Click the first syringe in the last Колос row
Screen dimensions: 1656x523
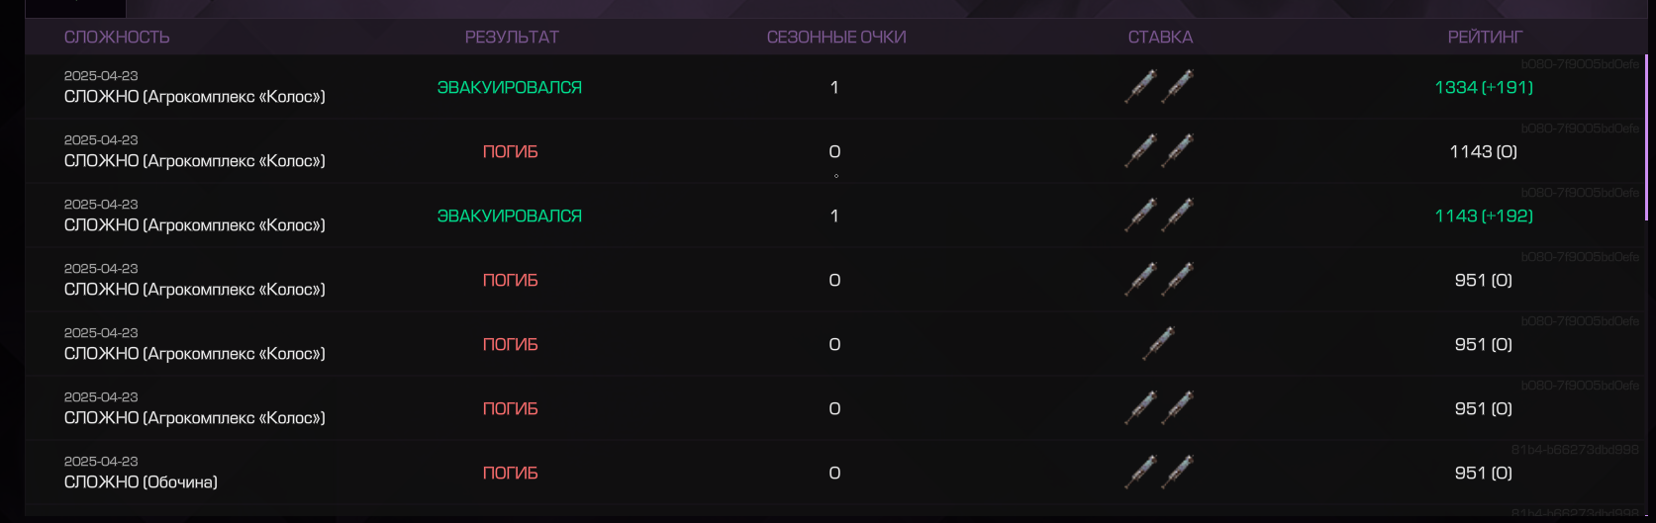tap(1140, 408)
